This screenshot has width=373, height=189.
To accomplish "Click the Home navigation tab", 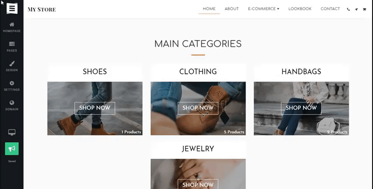I will (209, 9).
